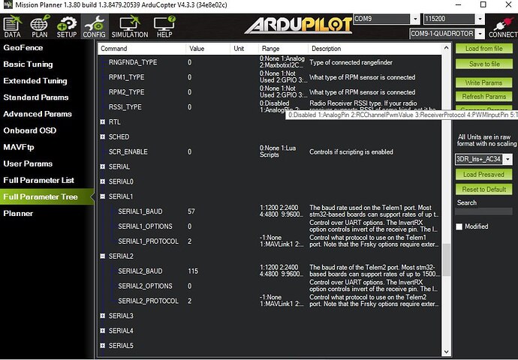
Task: Click the Value column header
Action: tap(208, 49)
